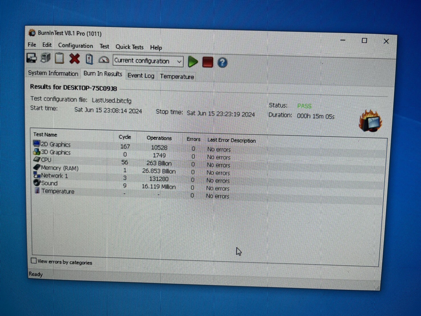Open the Configuration menu
This screenshot has width=421, height=316.
(x=76, y=46)
